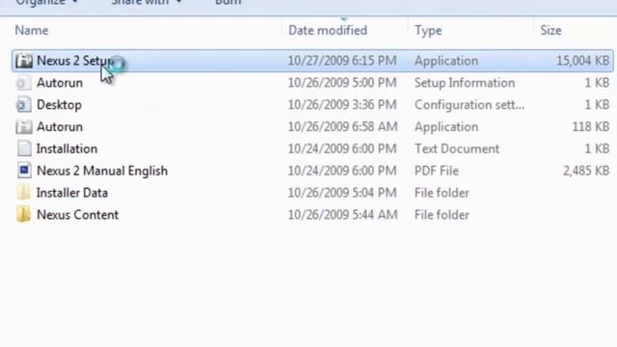The width and height of the screenshot is (617, 347).
Task: Click the Configuration sett... type cell
Action: (x=469, y=105)
